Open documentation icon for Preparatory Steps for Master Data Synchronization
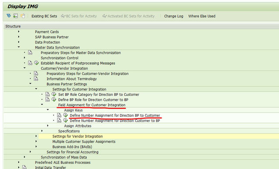This screenshot has height=169, width=279. click(x=30, y=53)
